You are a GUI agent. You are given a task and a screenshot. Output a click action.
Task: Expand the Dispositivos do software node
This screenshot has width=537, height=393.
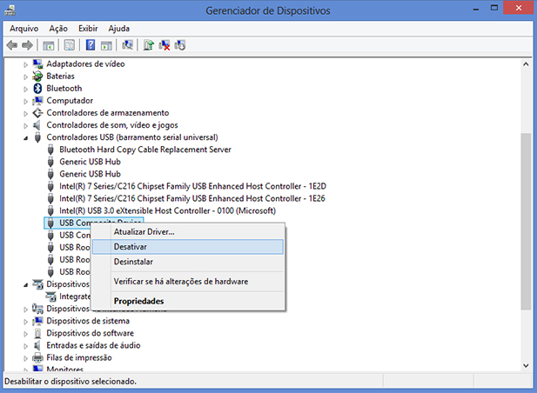[x=26, y=334]
